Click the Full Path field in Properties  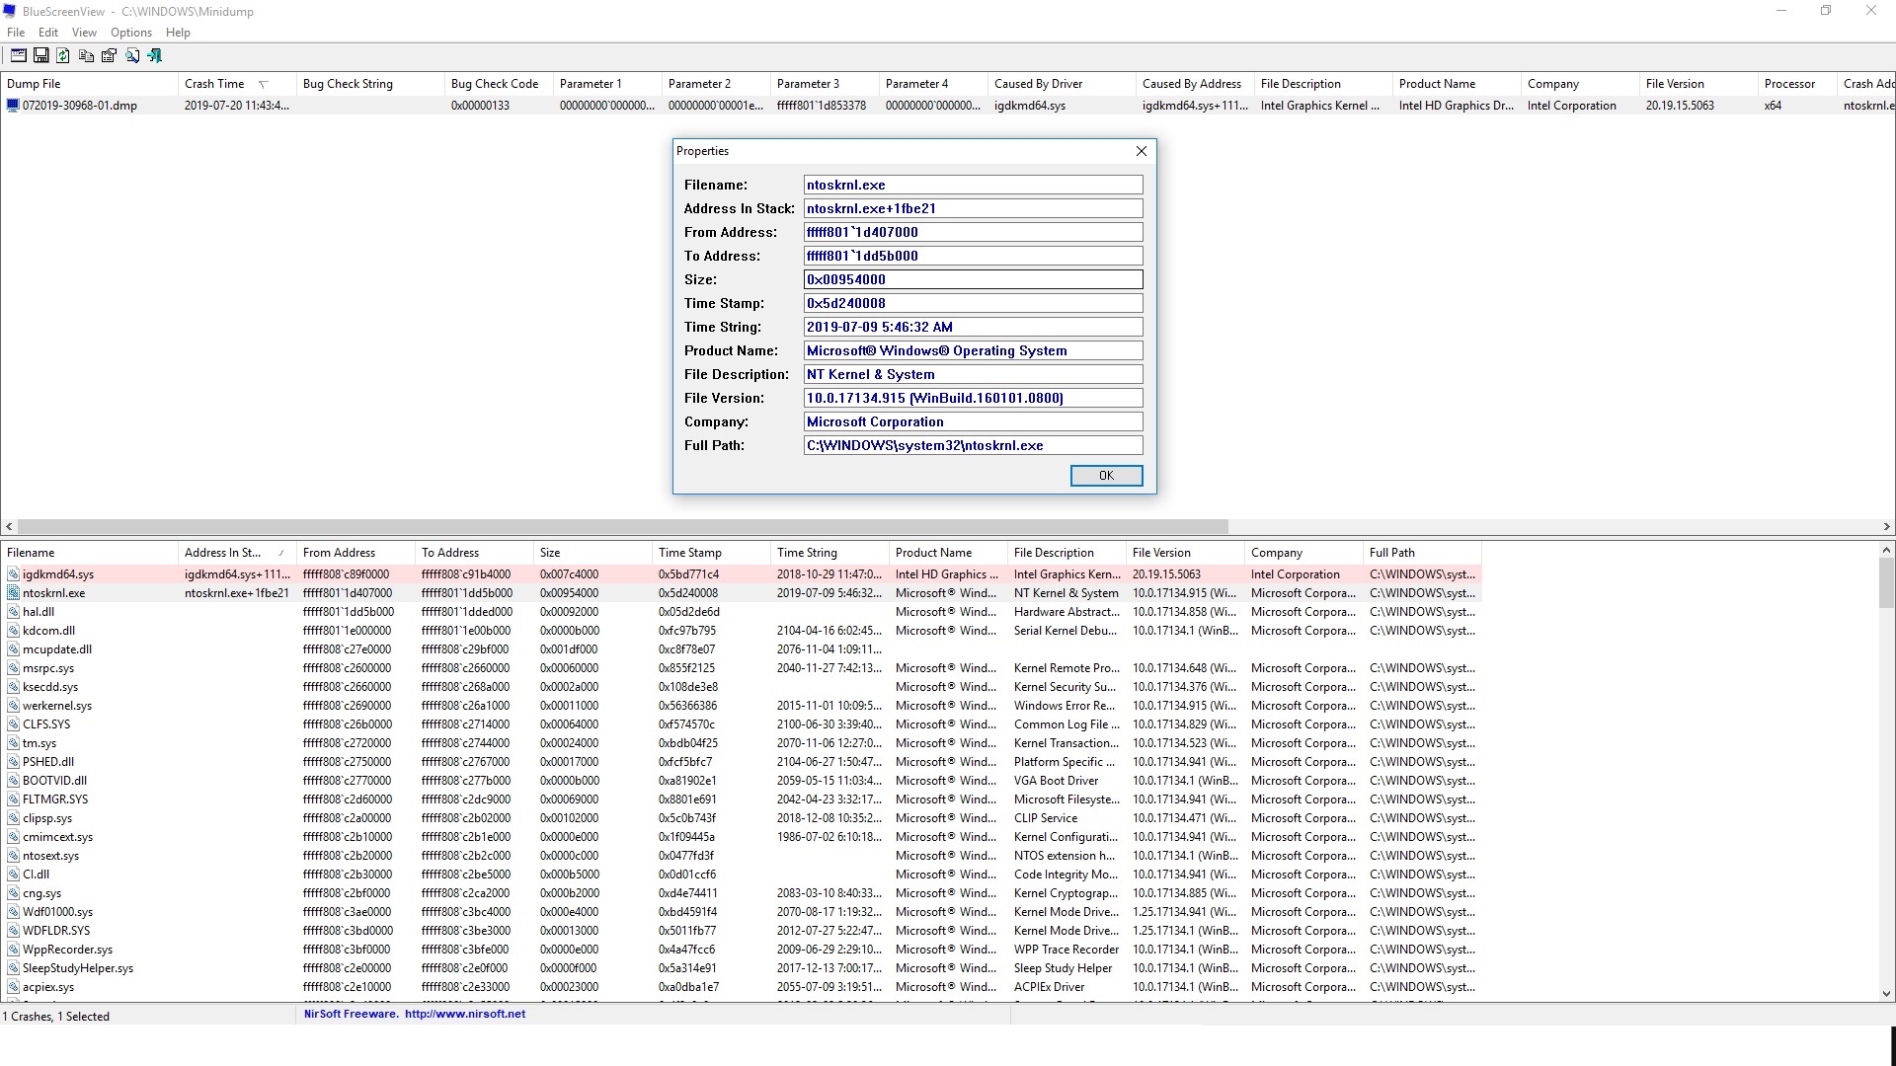[x=973, y=445]
